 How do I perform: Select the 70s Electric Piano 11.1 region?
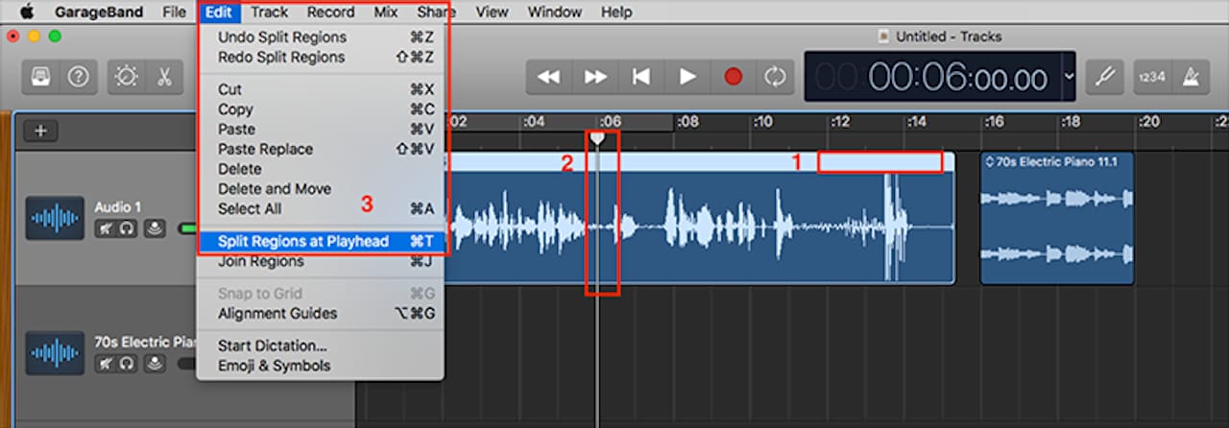[1056, 218]
